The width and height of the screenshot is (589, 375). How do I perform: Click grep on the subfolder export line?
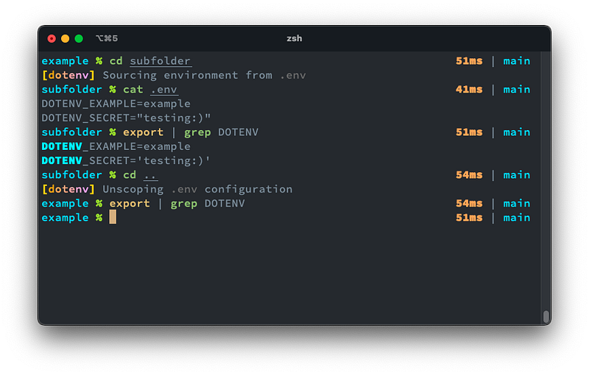tap(197, 132)
